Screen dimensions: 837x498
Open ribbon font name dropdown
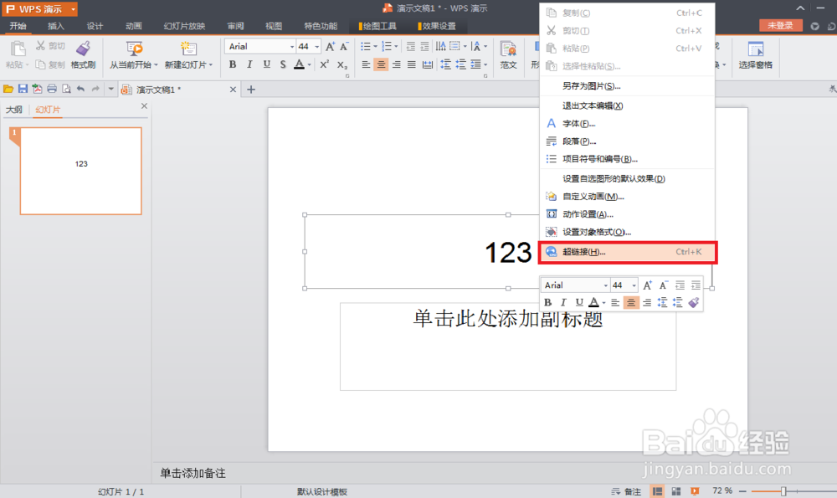click(x=291, y=47)
